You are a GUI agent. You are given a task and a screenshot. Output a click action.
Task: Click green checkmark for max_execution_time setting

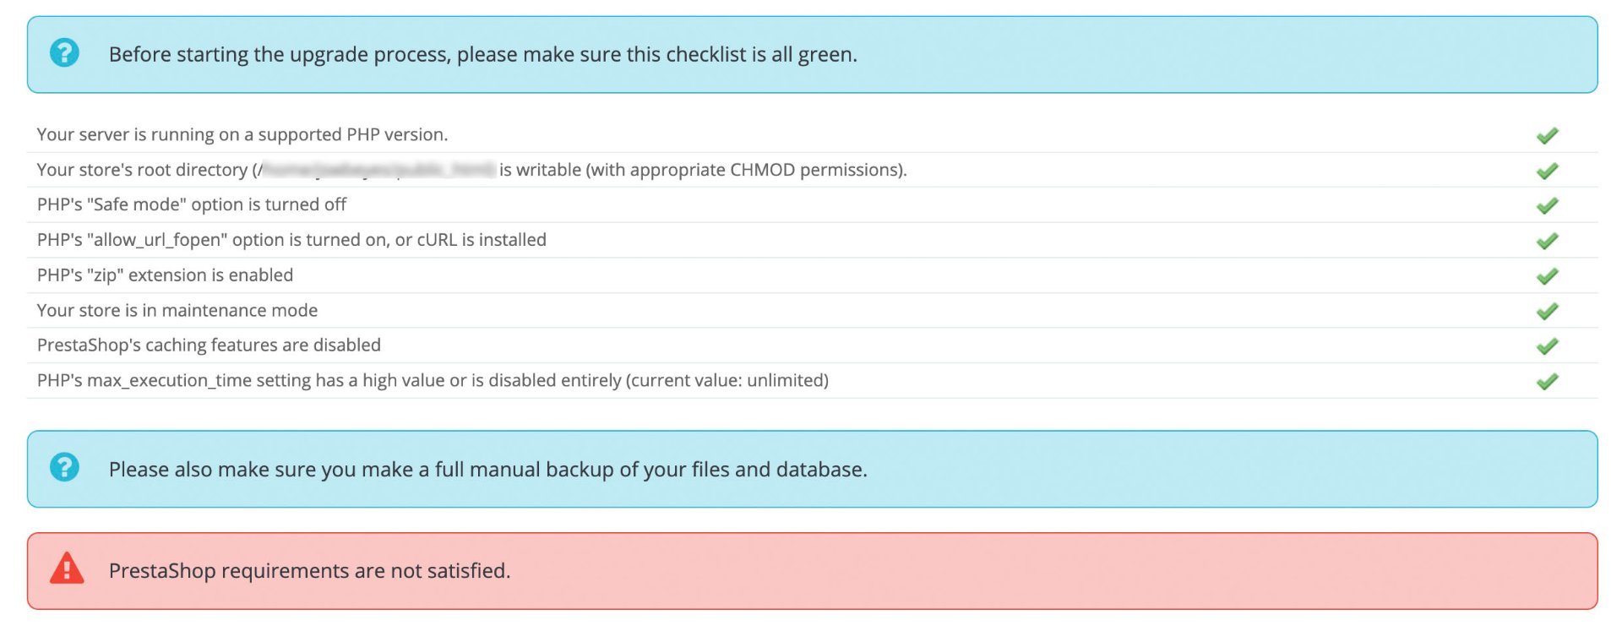pos(1547,381)
